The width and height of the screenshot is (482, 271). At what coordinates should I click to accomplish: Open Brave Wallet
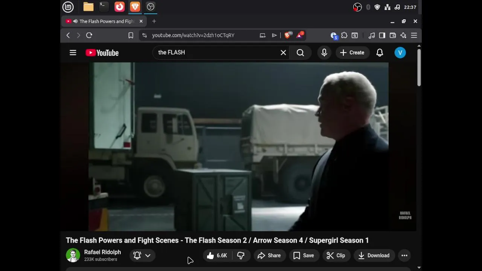coord(393,35)
